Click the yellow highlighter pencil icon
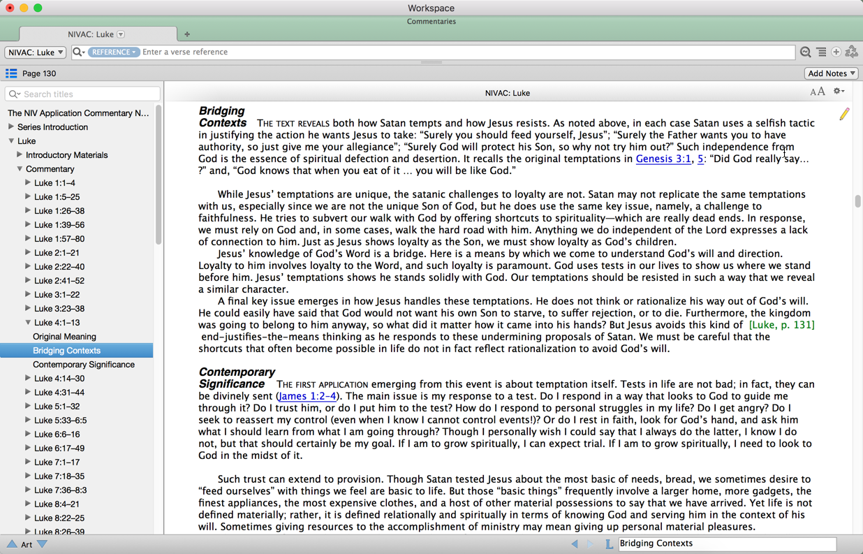The height and width of the screenshot is (554, 863). [x=844, y=113]
